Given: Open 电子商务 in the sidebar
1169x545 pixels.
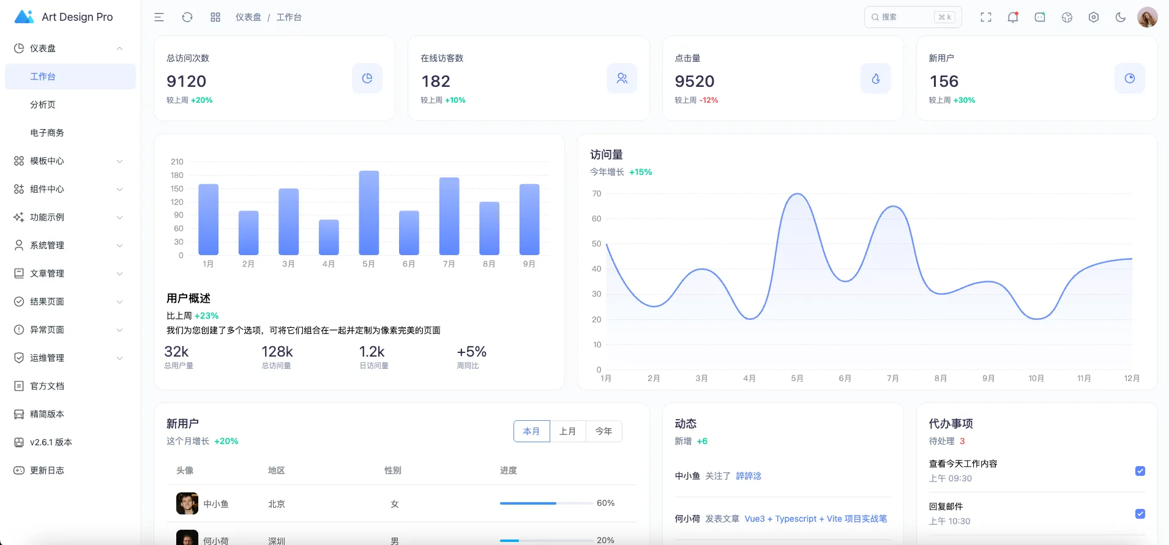Looking at the screenshot, I should tap(70, 133).
